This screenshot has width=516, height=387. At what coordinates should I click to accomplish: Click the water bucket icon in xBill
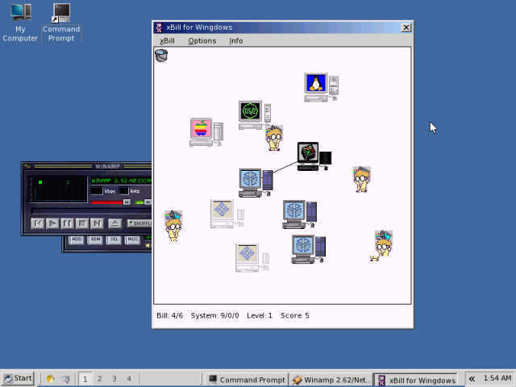tap(161, 56)
